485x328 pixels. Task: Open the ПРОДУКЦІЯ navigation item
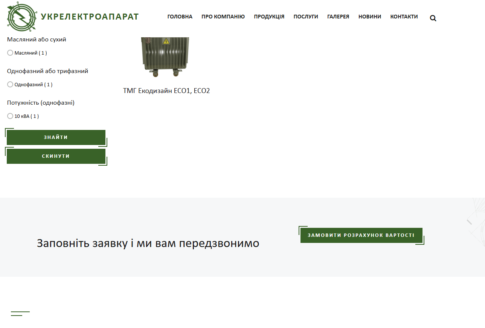tap(269, 17)
